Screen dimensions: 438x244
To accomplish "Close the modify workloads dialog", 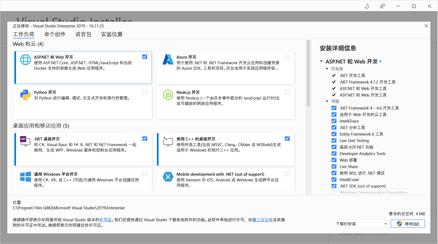I will (x=426, y=26).
